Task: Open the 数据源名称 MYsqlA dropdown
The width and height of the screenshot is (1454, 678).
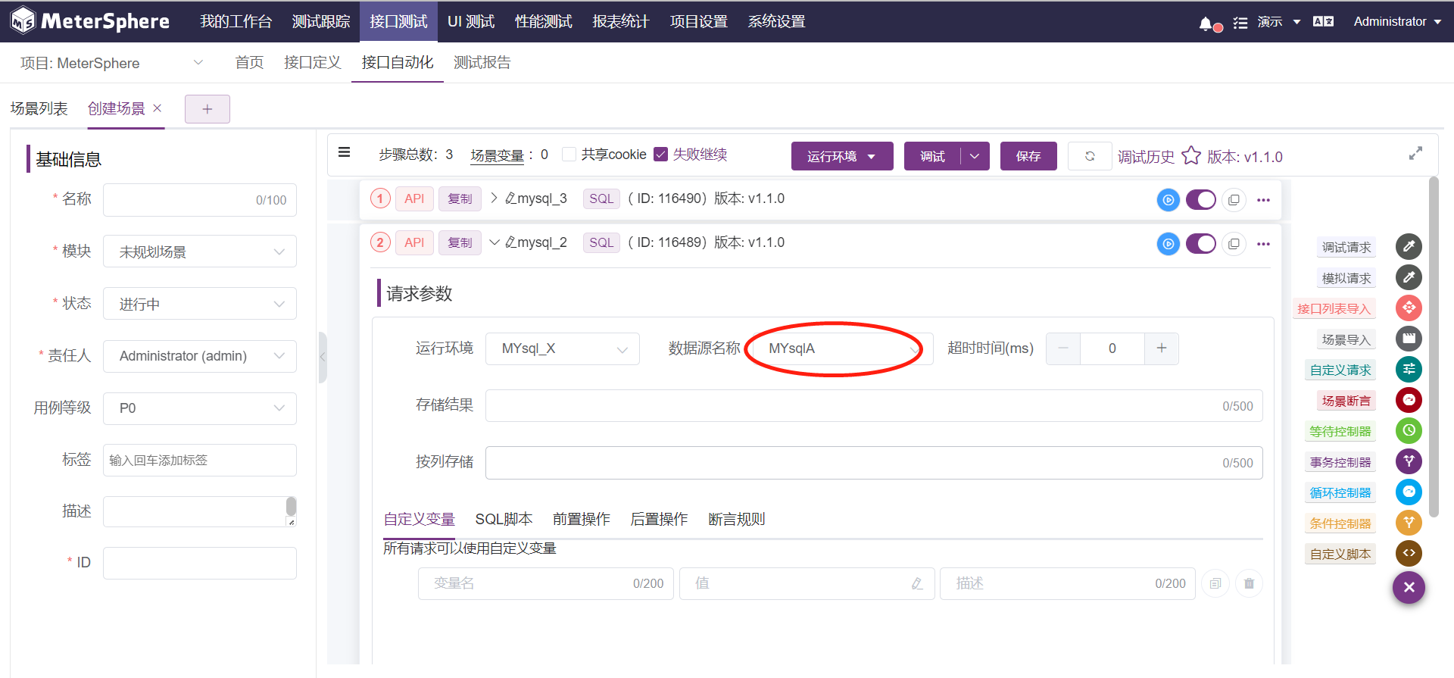Action: (x=842, y=348)
